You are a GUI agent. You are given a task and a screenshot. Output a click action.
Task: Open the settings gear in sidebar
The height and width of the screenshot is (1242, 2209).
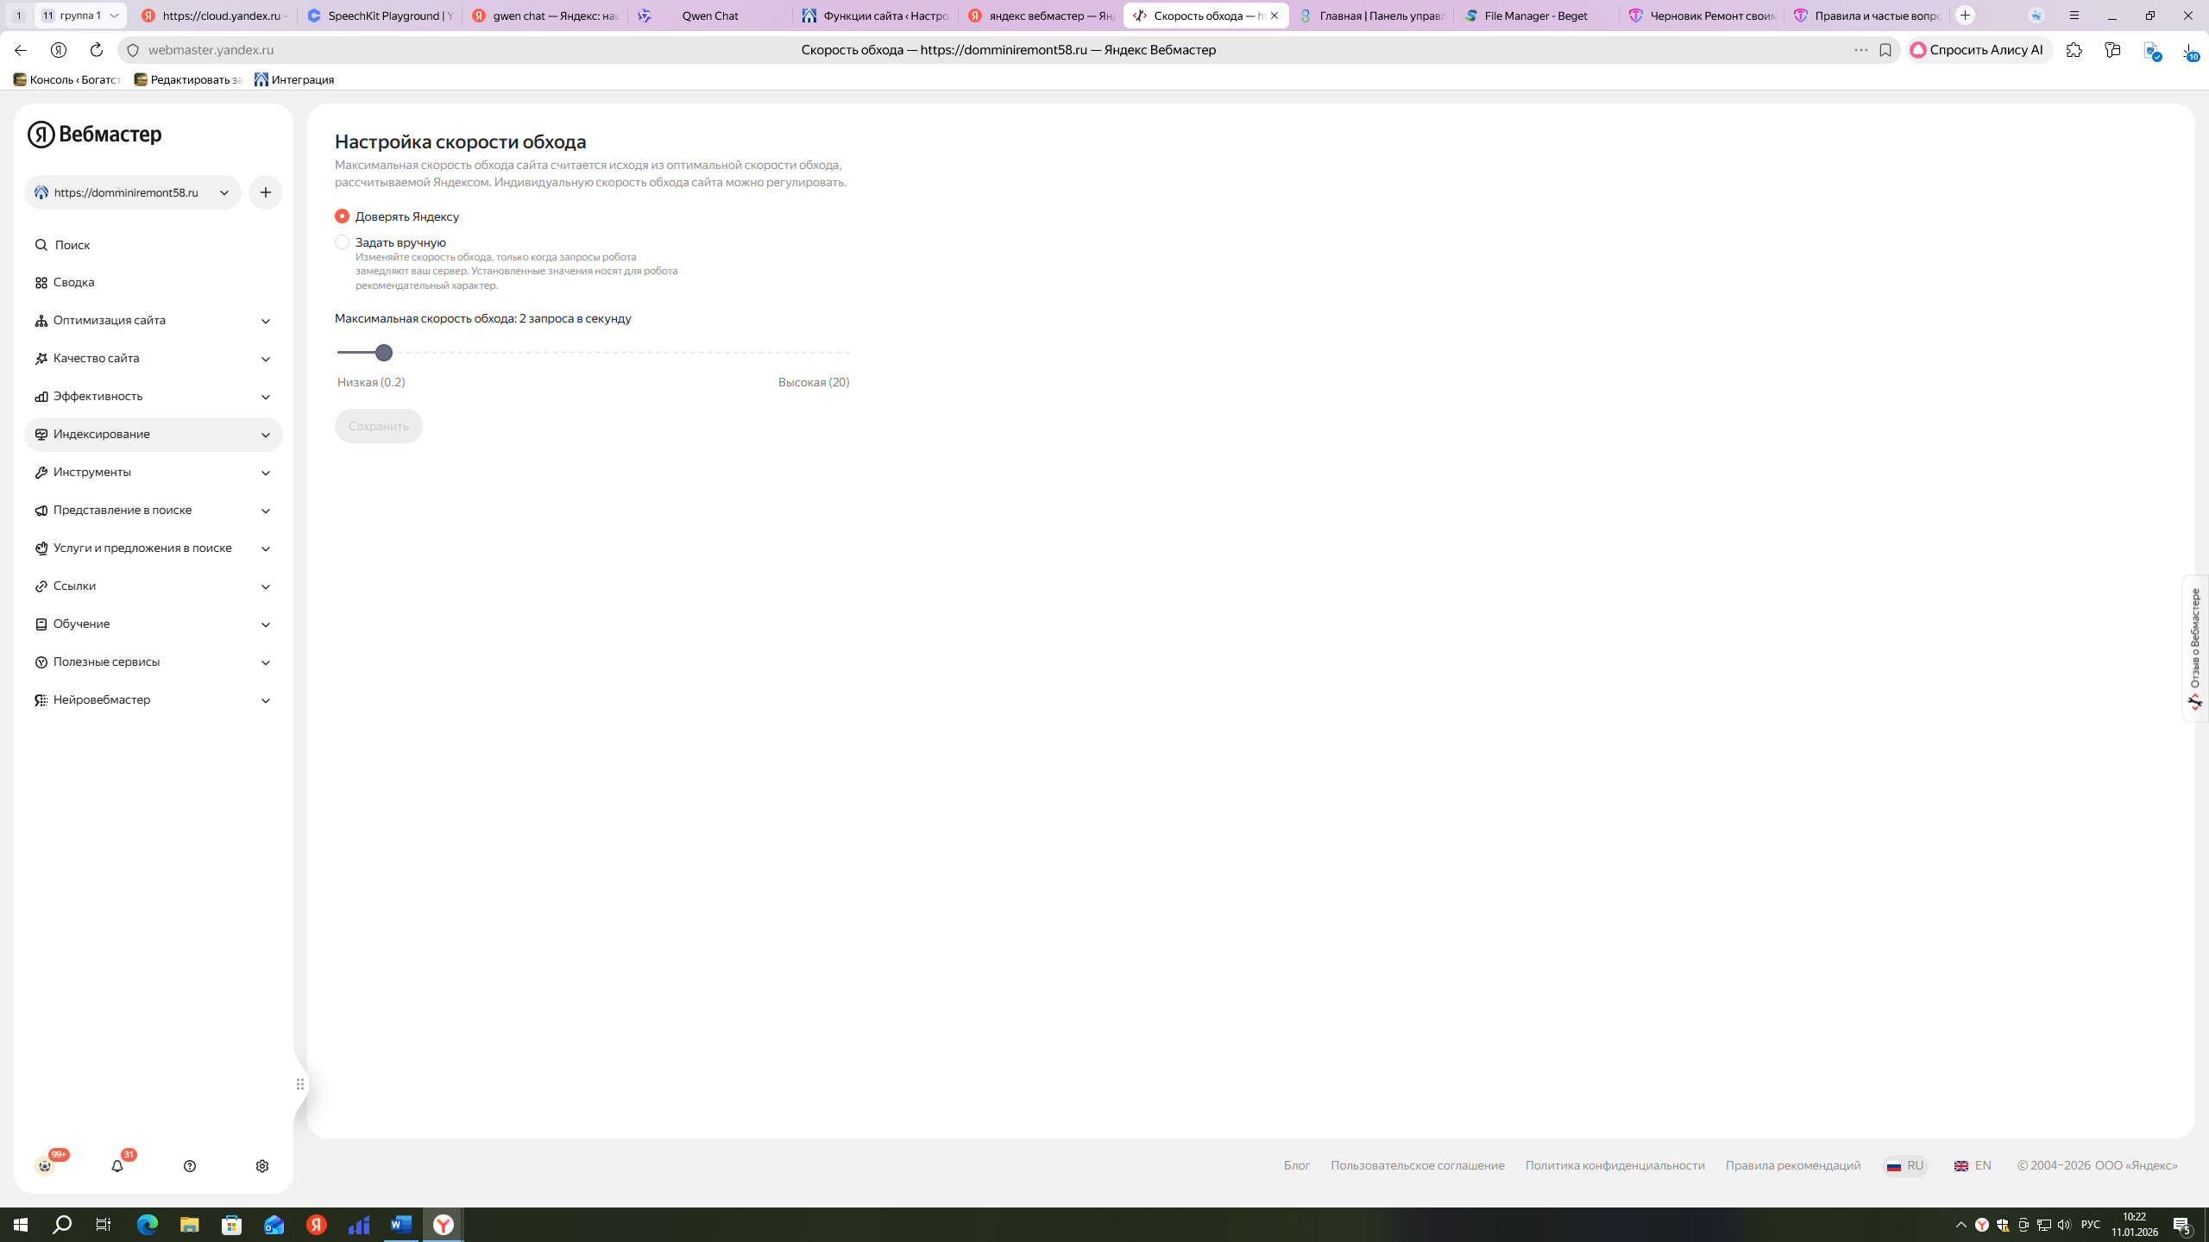pos(262,1166)
